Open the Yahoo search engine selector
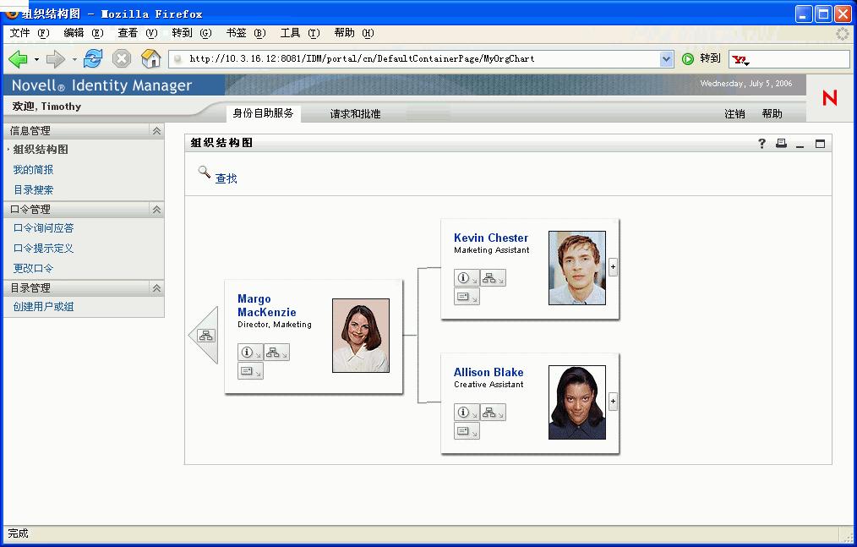 740,59
